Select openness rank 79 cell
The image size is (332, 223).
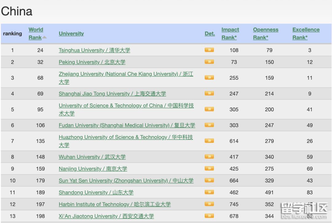pos(269,50)
